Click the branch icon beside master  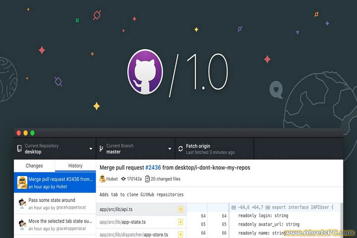[x=101, y=149]
